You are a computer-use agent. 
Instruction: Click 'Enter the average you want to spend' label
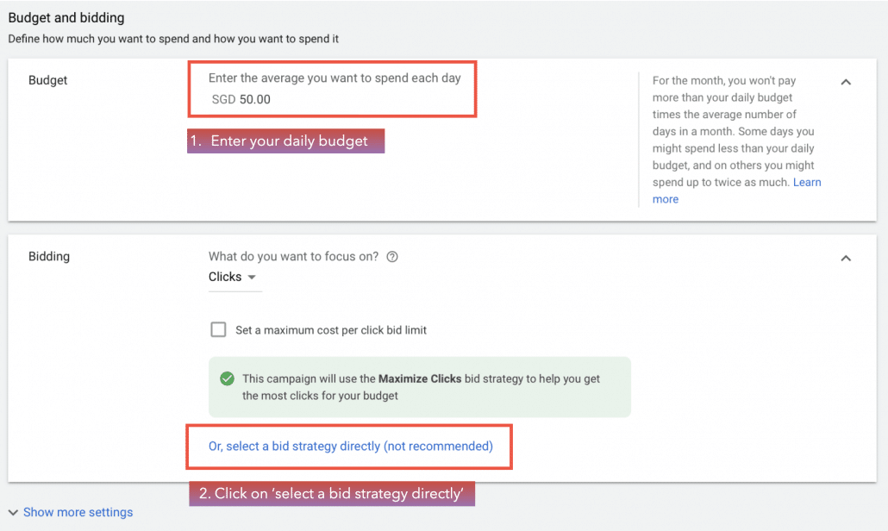(x=335, y=78)
